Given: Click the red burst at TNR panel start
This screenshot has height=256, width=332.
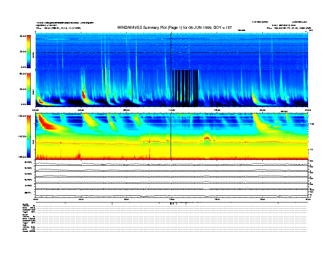Looking at the screenshot, I should [46, 123].
